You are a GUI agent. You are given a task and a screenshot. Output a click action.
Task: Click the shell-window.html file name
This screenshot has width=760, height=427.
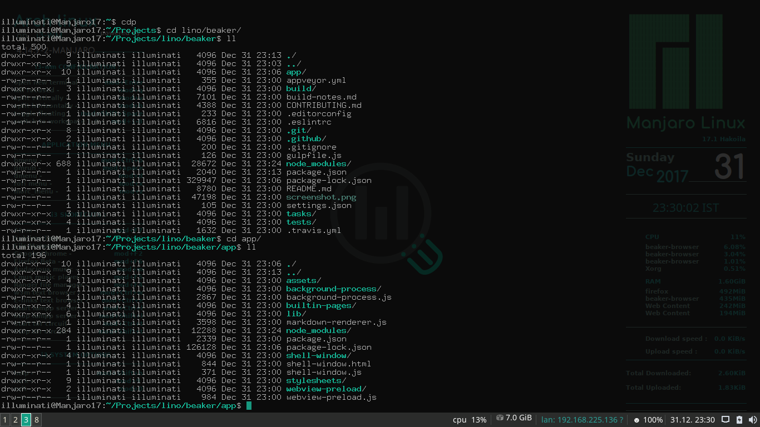329,364
